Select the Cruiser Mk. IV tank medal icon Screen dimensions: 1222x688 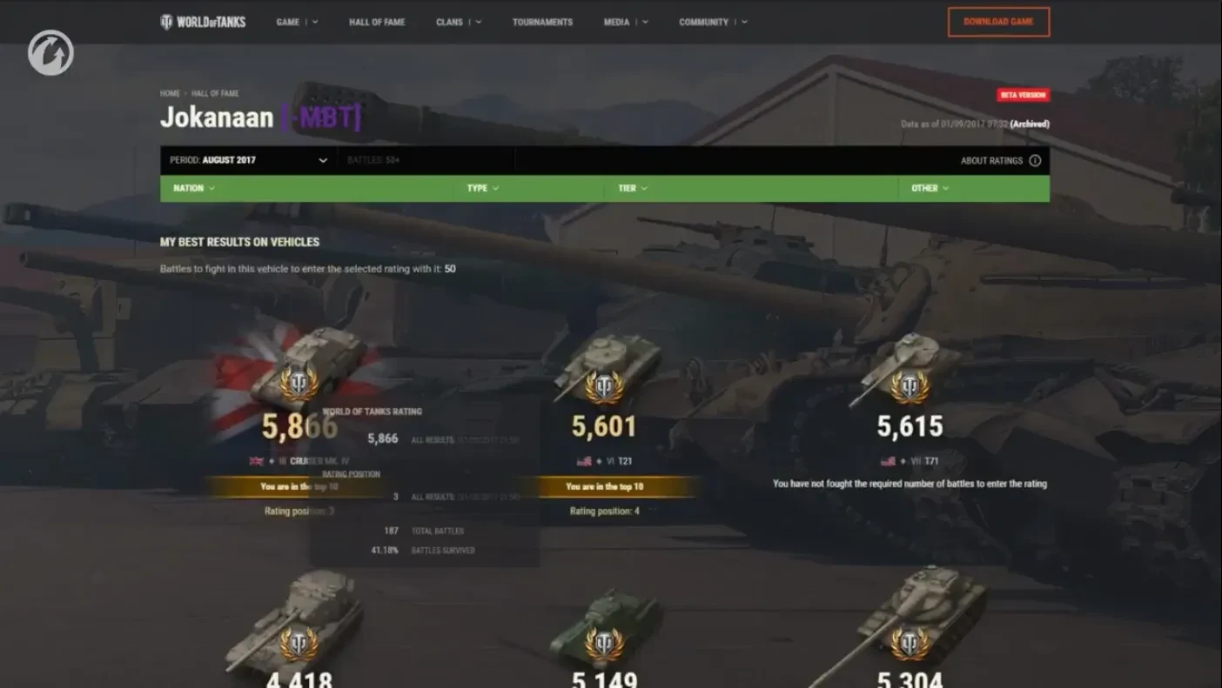coord(299,384)
